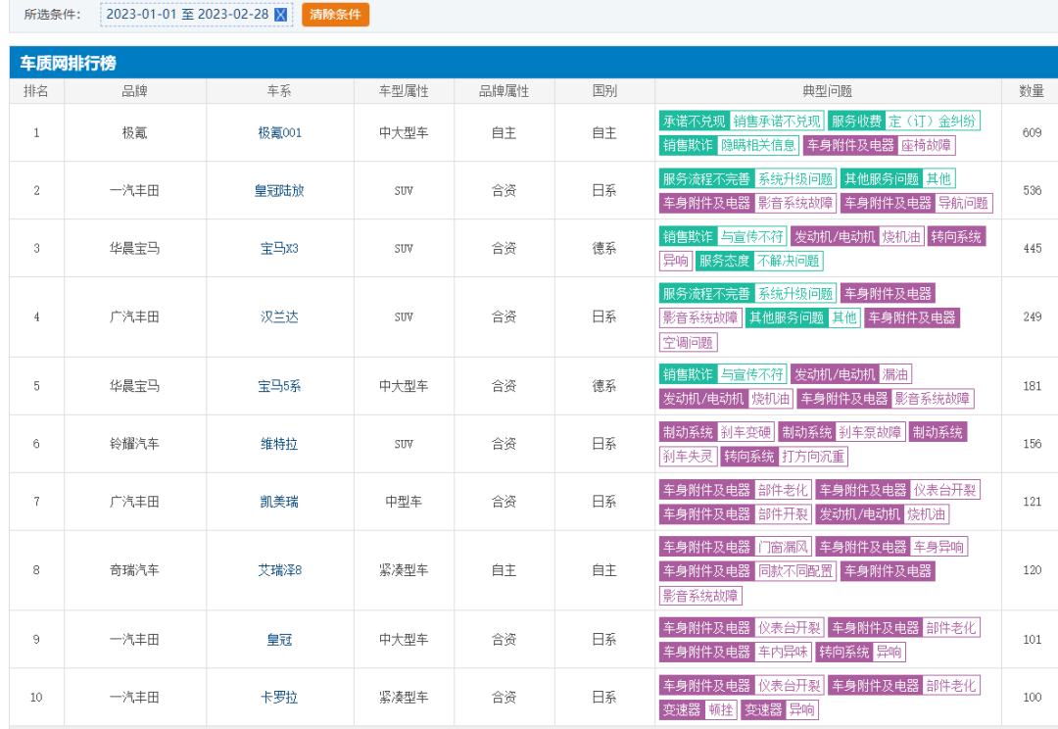
Task: Open the 宝马X3 car series link
Action: click(x=279, y=249)
